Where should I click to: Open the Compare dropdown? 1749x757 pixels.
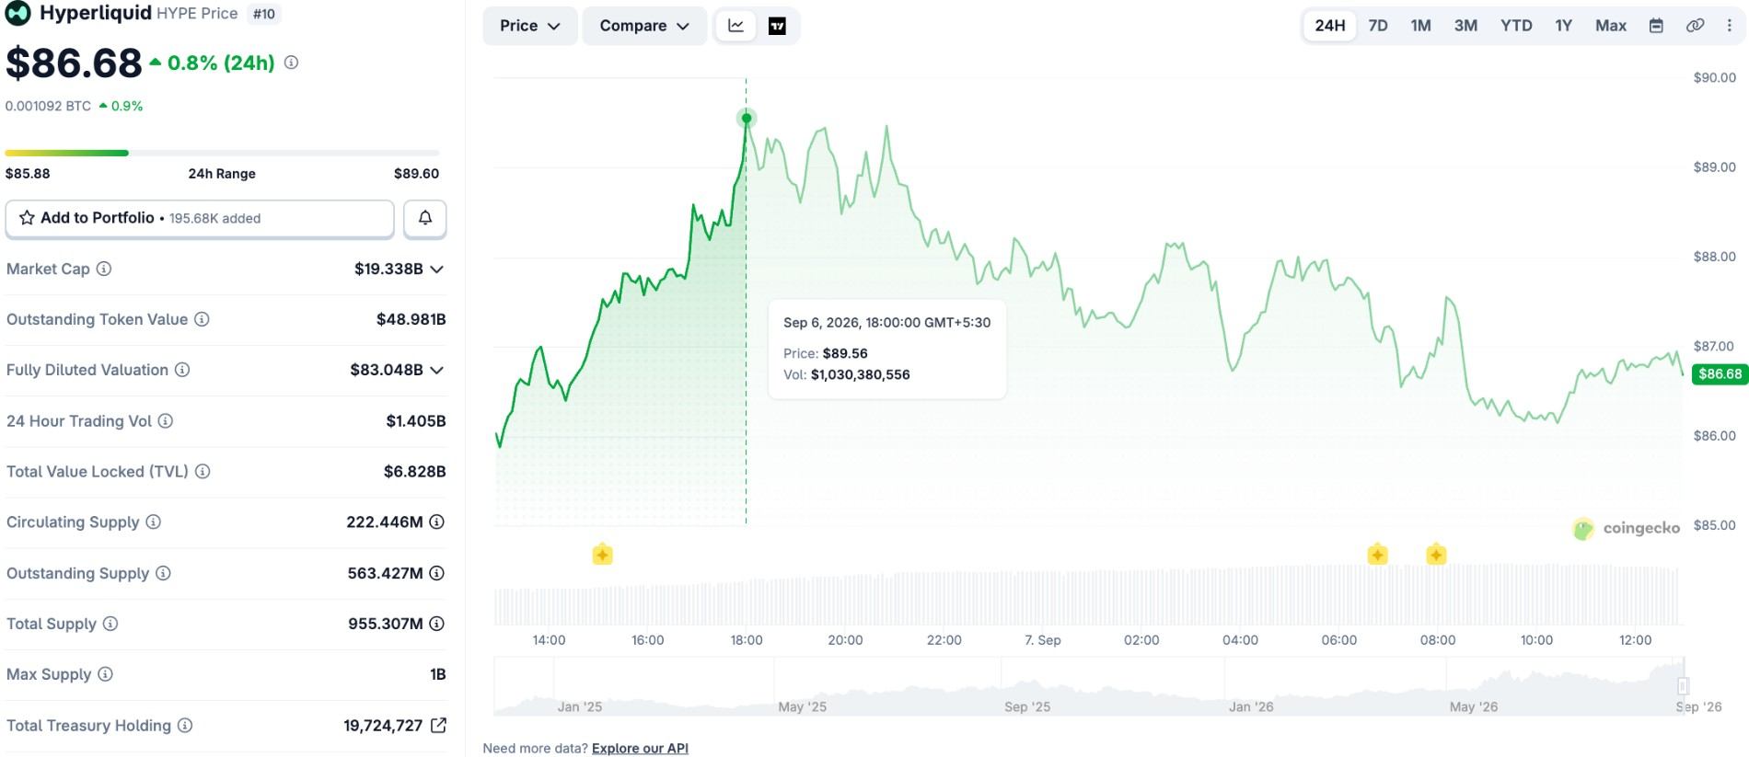(644, 26)
